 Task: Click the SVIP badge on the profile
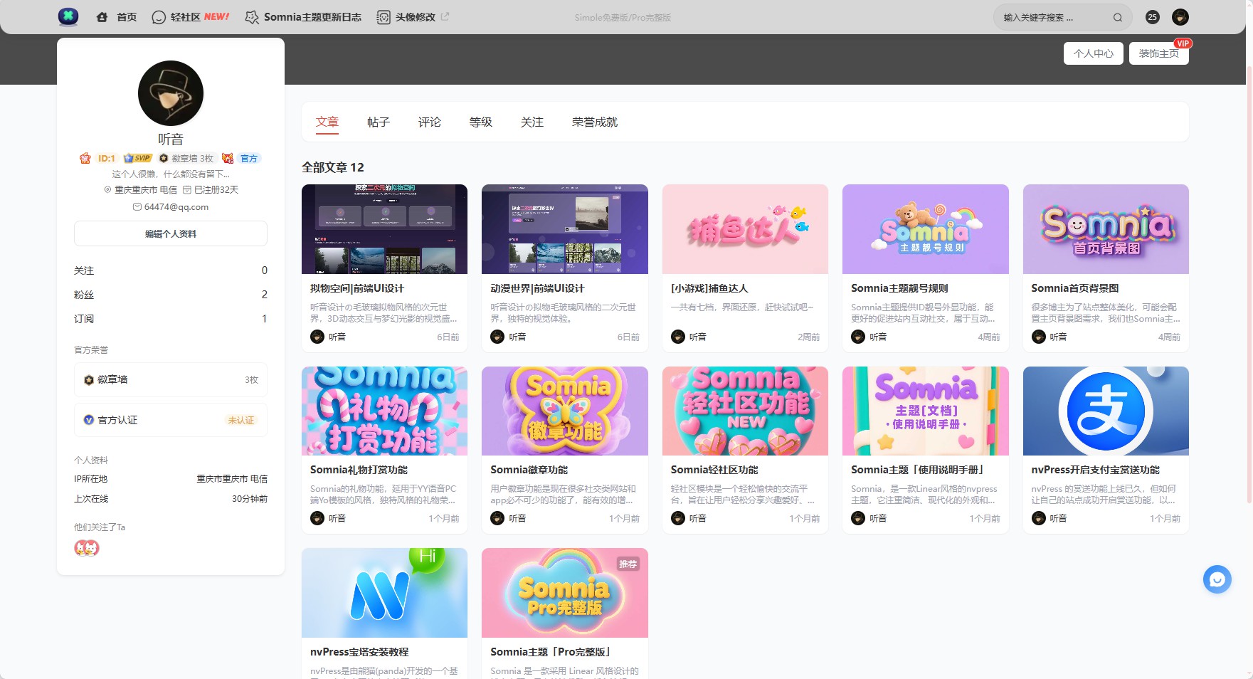pos(138,159)
